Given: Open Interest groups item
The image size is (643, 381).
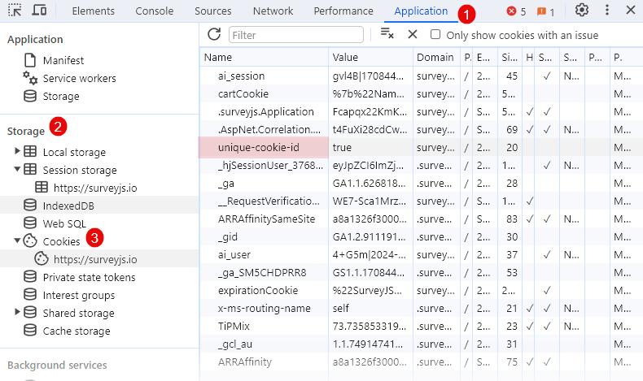Looking at the screenshot, I should click(79, 295).
